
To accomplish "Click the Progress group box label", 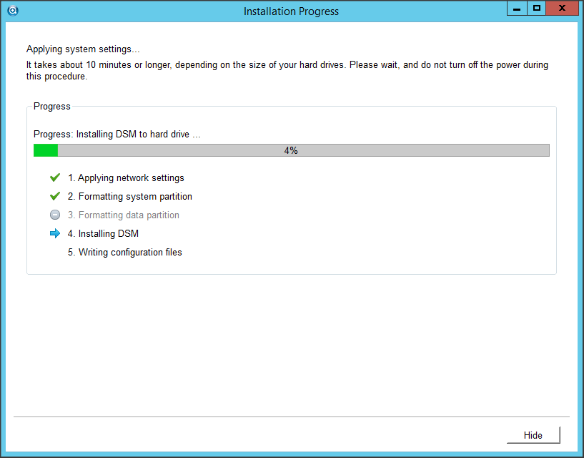I will click(52, 106).
